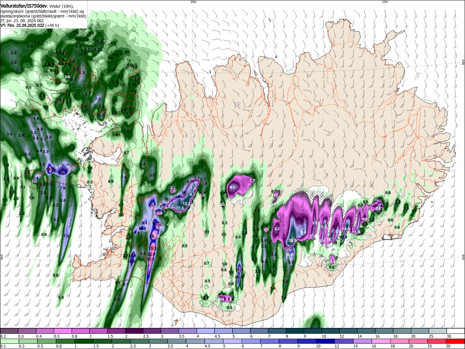Click the light purple rain swatch for 14–16
Image resolution: width=465 pixels, height=349 pixels.
(x=362, y=341)
